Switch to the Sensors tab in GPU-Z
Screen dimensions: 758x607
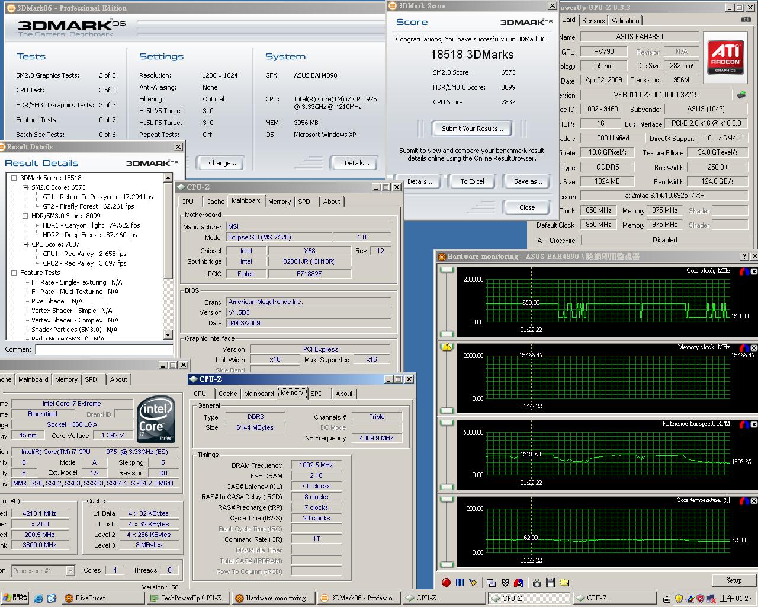pyautogui.click(x=593, y=20)
